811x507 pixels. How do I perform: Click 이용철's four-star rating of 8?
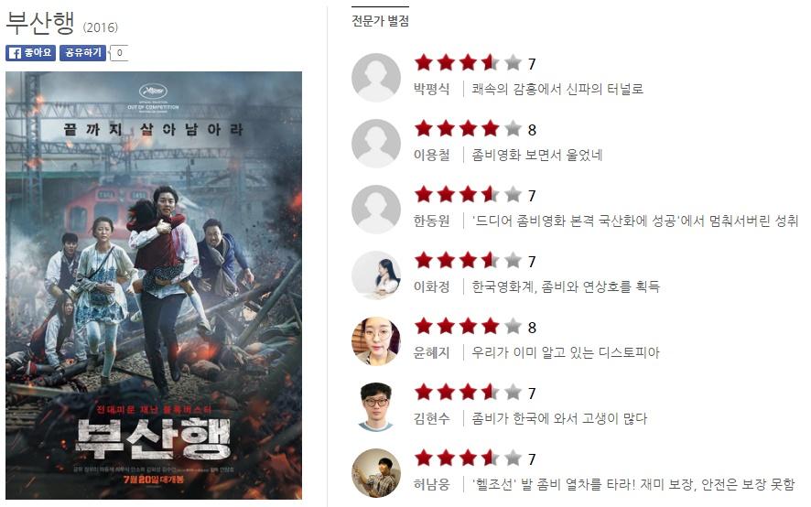coord(475,129)
